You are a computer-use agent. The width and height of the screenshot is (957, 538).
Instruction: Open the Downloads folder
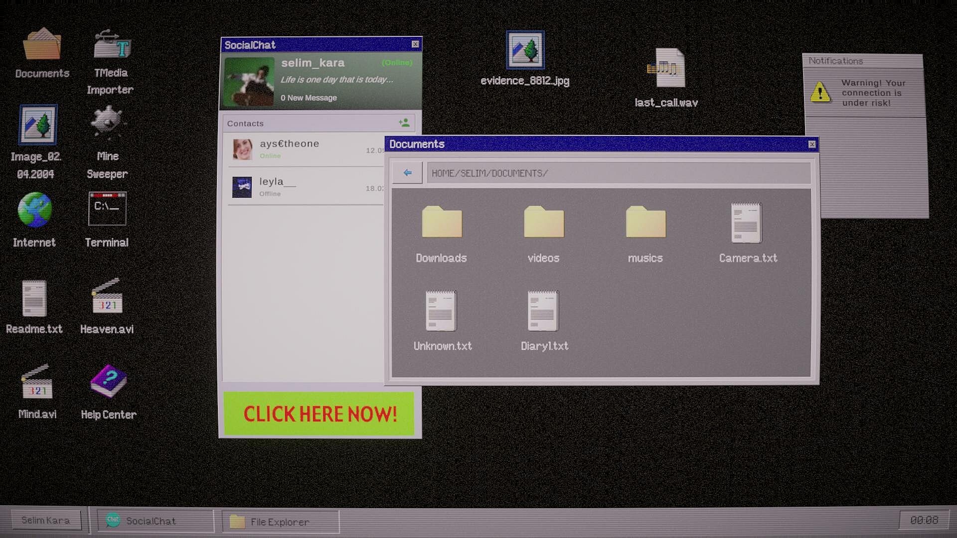pos(442,224)
